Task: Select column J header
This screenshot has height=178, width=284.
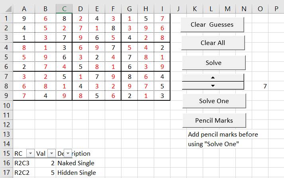Action: 178,9
